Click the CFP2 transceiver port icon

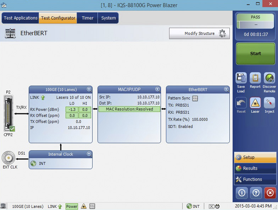[x=9, y=113]
